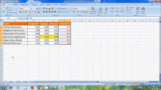Click Save icon in Quick Access Toolbar
Image resolution: width=161 pixels, height=90 pixels.
(7, 1)
